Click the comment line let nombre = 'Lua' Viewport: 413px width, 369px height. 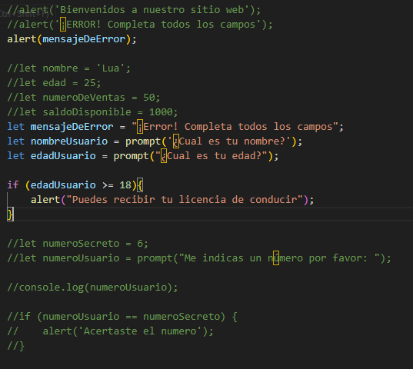point(68,68)
